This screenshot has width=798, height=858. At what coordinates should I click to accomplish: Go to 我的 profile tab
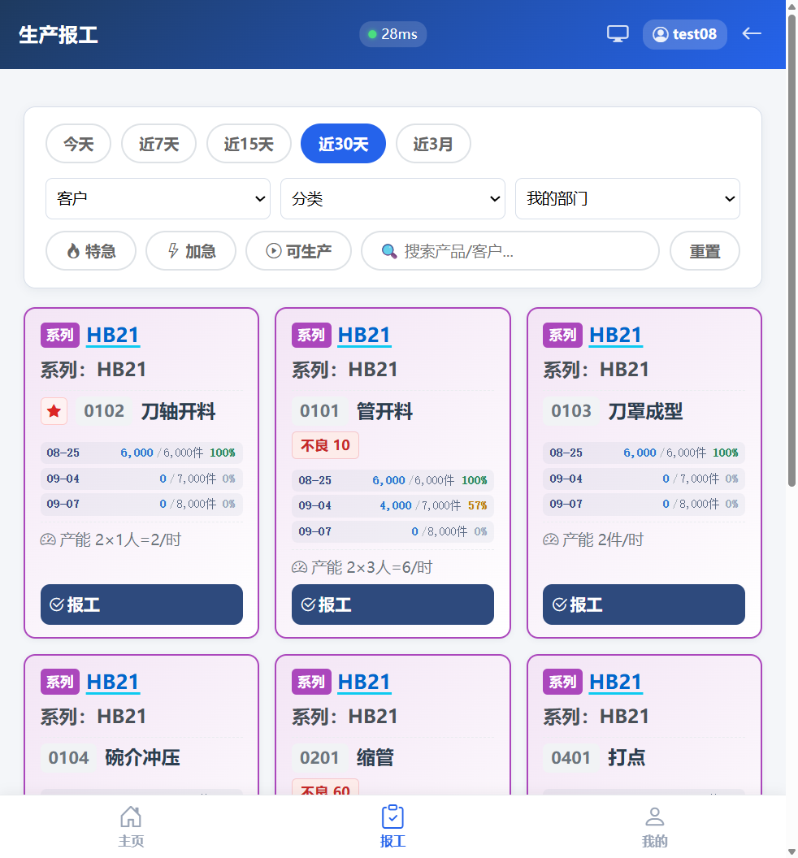click(x=655, y=826)
